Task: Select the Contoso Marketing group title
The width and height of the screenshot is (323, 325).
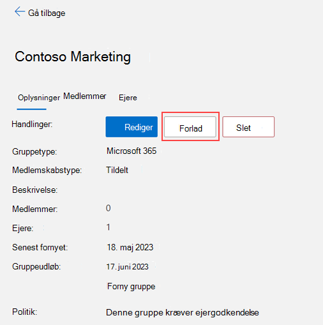Action: click(73, 57)
